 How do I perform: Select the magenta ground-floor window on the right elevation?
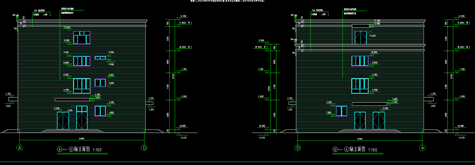[x=342, y=111]
